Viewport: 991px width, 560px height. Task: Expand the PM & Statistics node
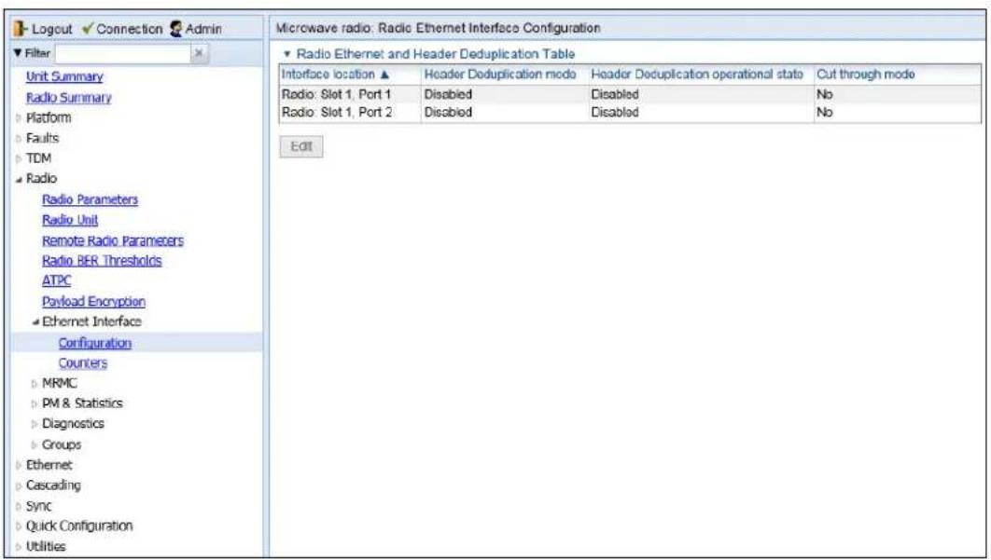pos(35,404)
